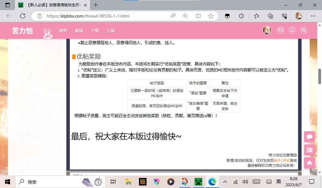This screenshot has height=188, width=322.
Task: Open the Extensions puzzle menu
Action: click(x=241, y=16)
